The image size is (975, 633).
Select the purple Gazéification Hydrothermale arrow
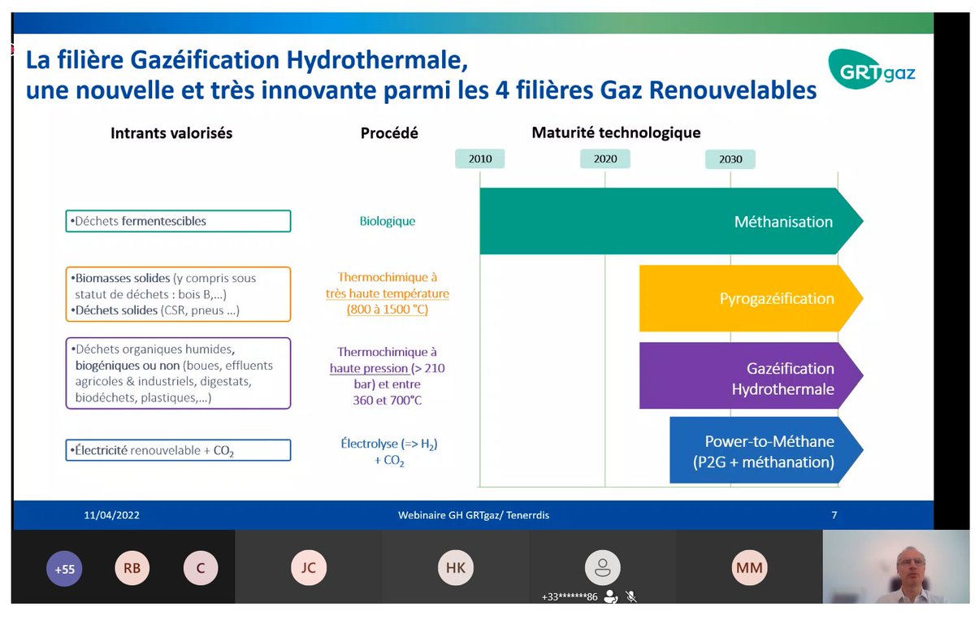747,375
